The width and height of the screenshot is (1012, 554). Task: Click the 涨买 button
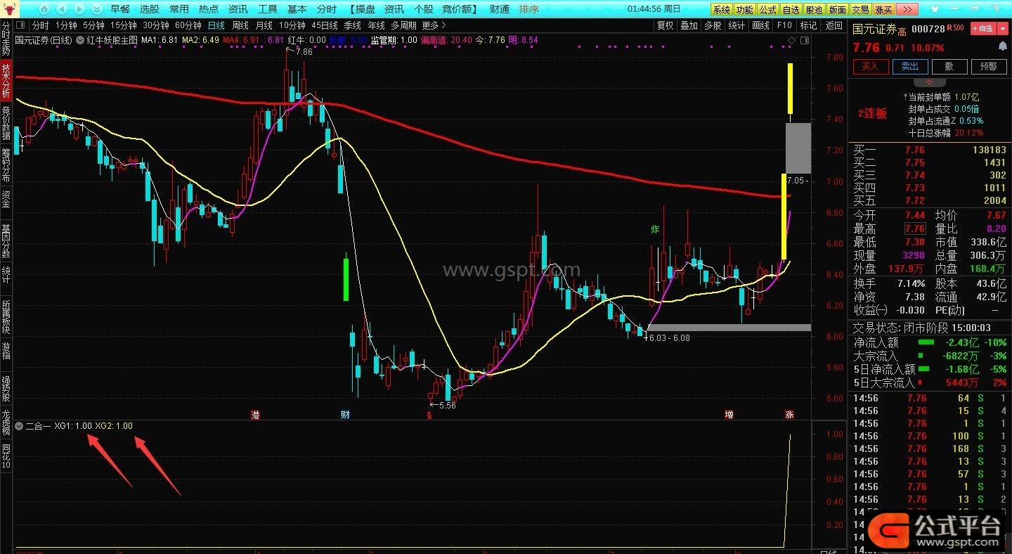pos(883,9)
